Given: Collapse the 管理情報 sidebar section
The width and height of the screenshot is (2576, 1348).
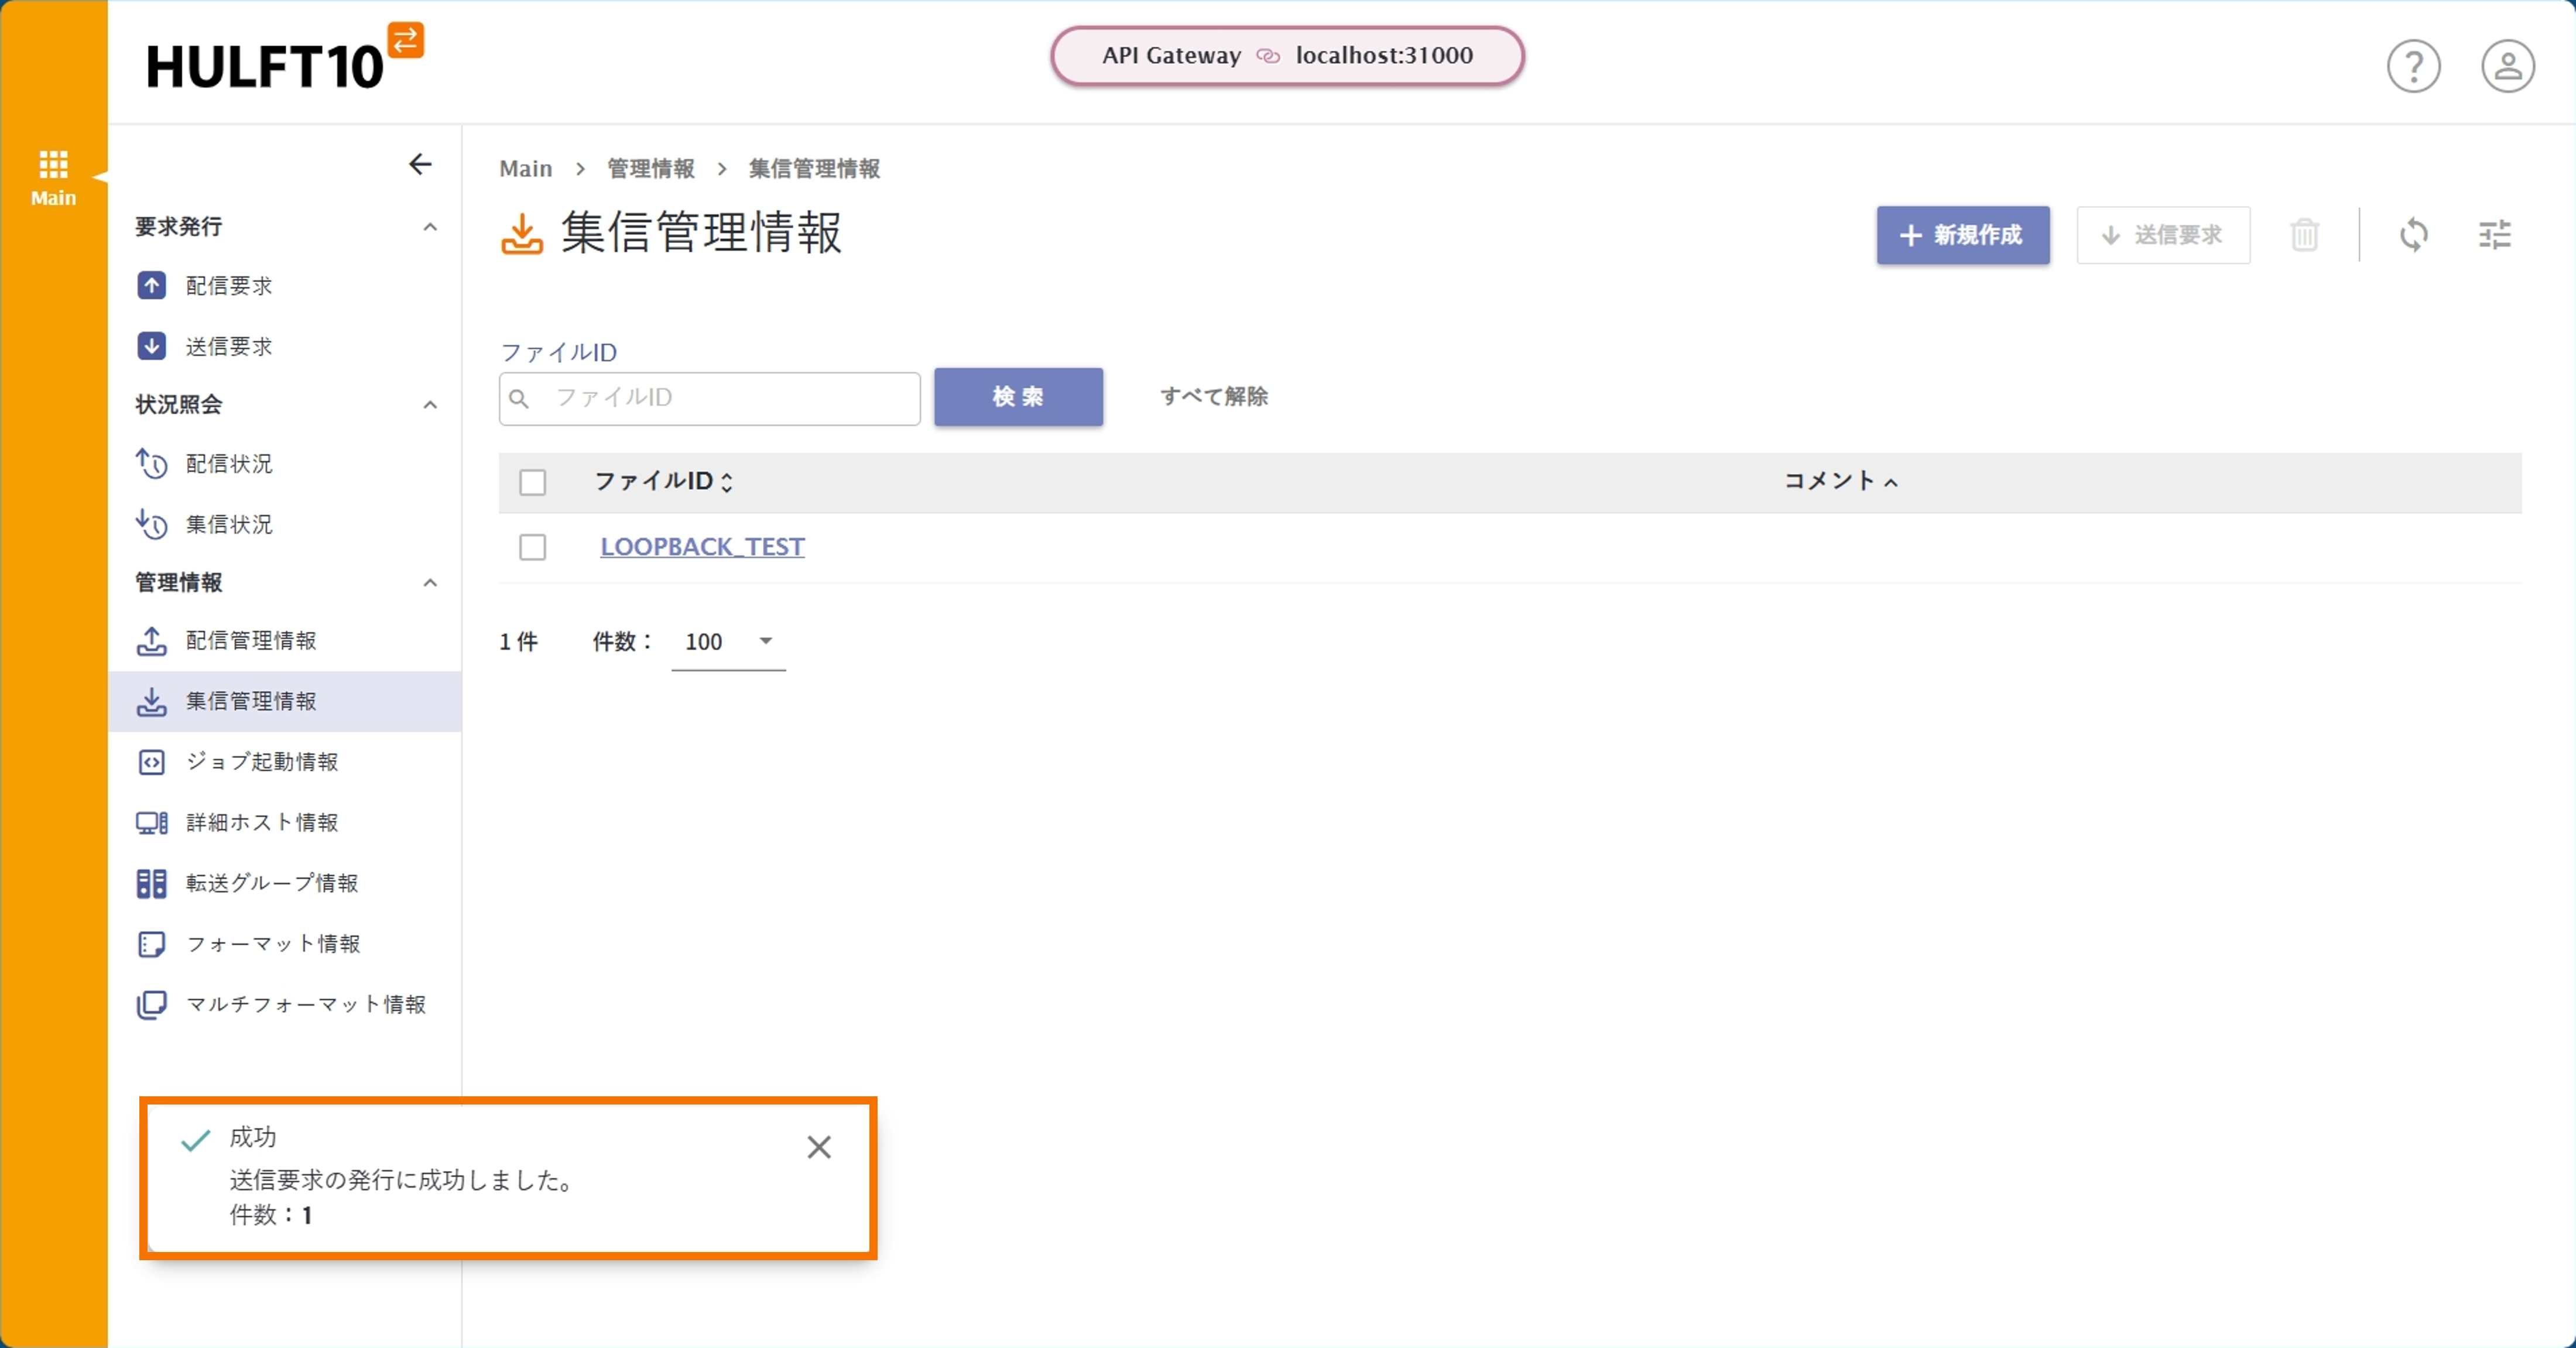Looking at the screenshot, I should tap(430, 583).
